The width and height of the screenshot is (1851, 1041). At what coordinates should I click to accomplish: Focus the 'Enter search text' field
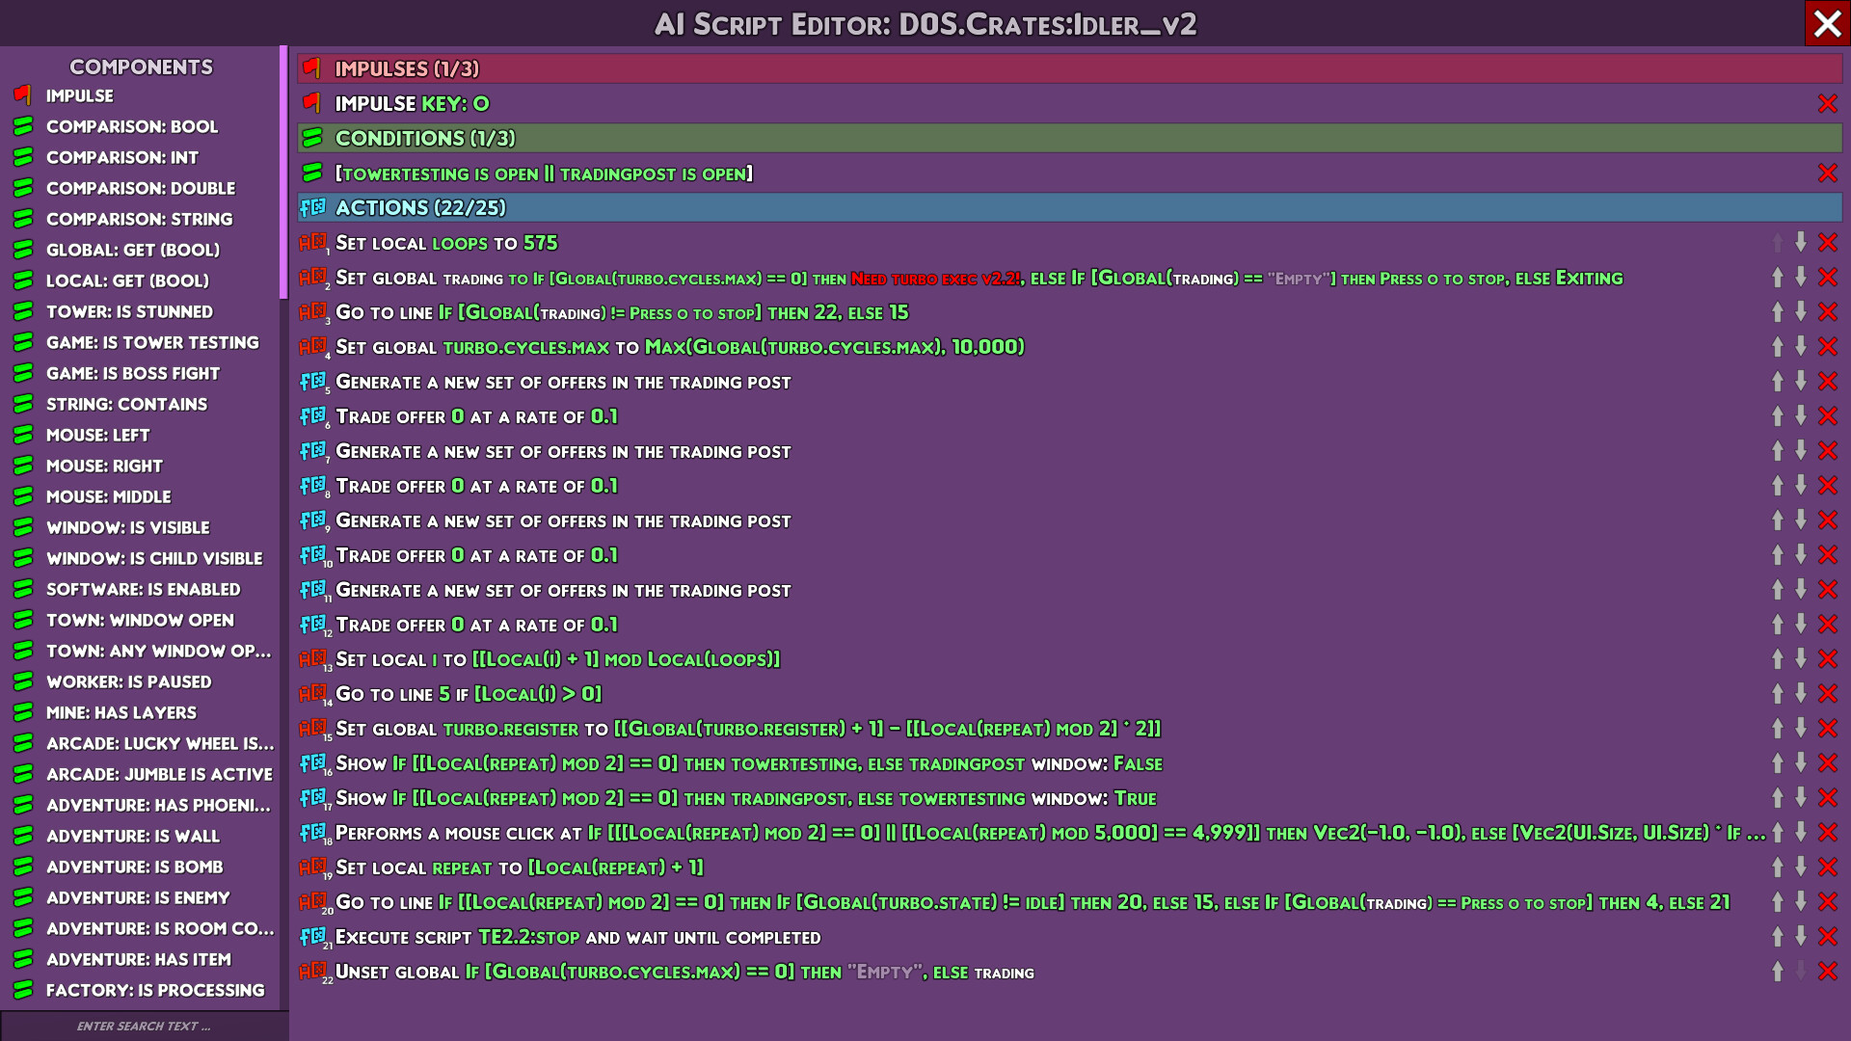pyautogui.click(x=144, y=1026)
